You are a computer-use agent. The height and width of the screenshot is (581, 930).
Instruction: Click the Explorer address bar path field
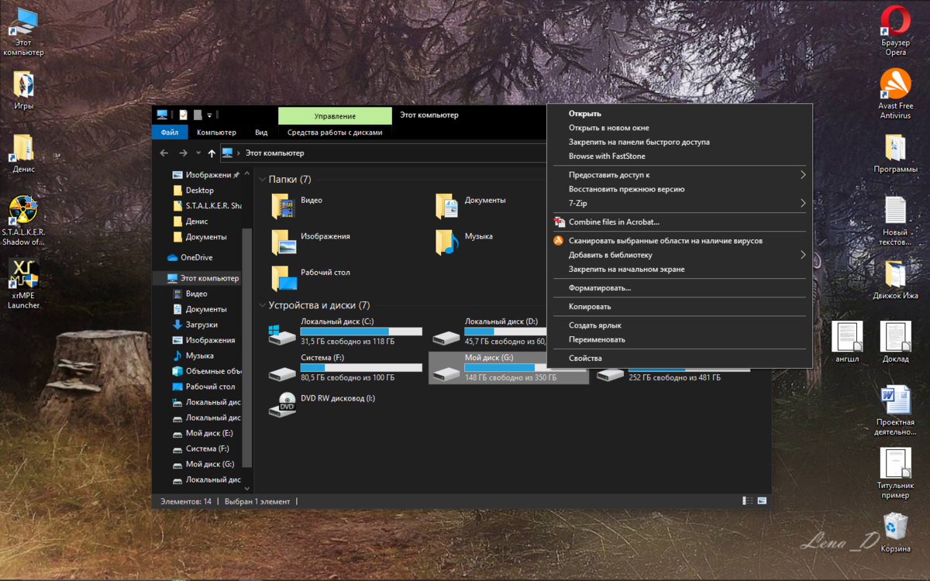383,153
